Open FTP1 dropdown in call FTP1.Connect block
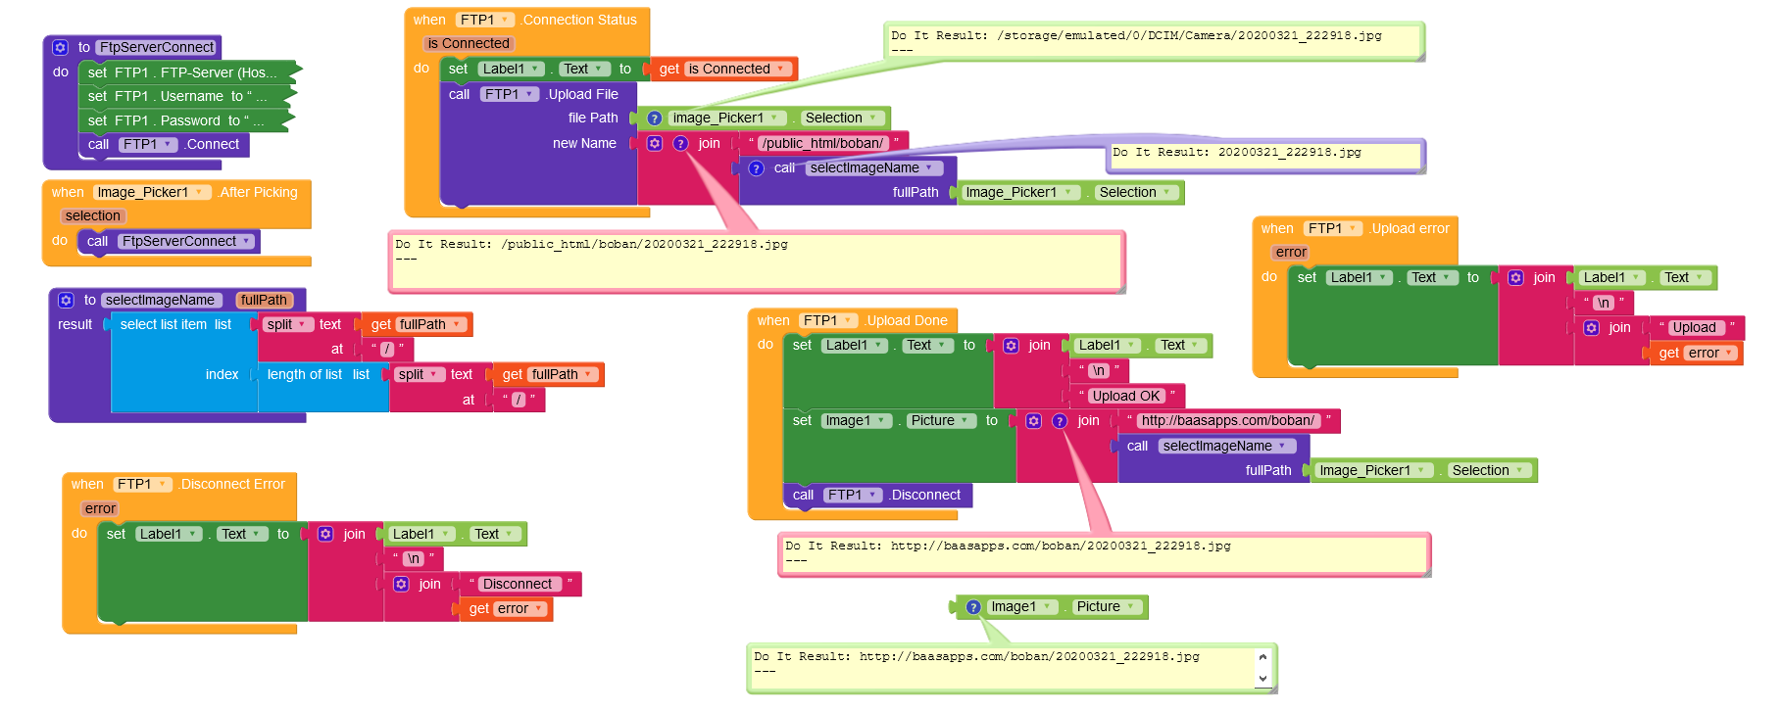This screenshot has height=713, width=1782. point(148,144)
